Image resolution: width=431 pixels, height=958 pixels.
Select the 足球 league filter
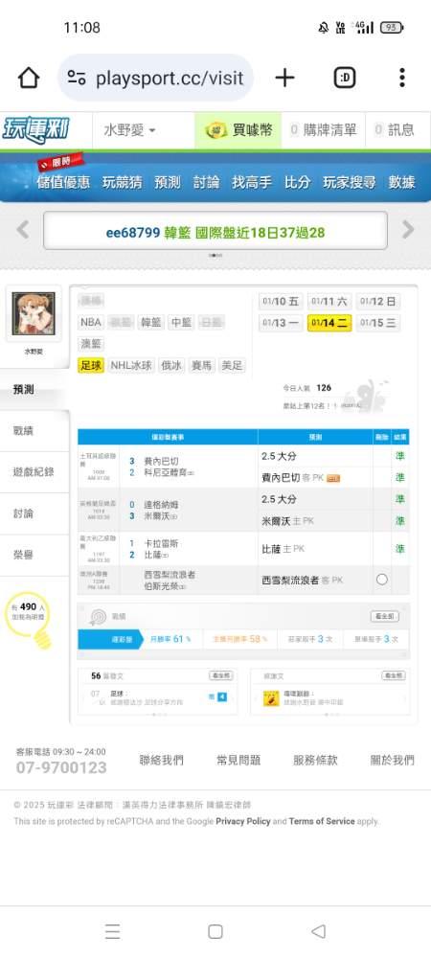90,366
